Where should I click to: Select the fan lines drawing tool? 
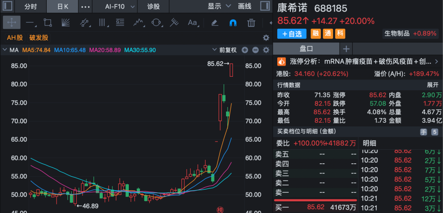66,23
